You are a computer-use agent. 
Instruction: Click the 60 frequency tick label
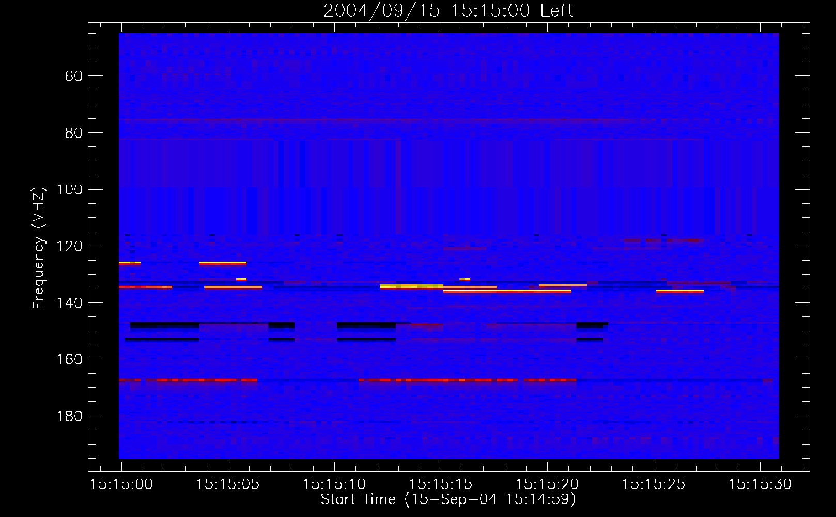pyautogui.click(x=74, y=76)
